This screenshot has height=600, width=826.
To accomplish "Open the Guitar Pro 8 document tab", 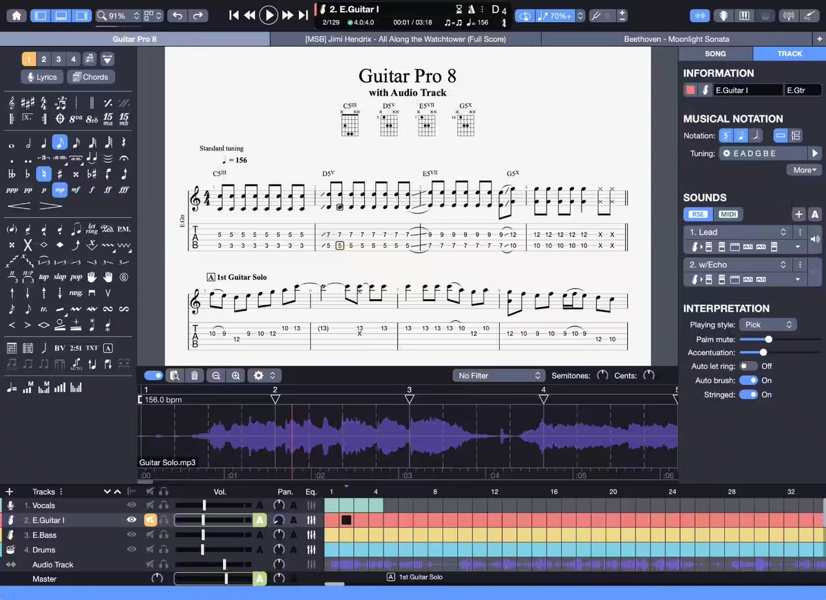I will coord(135,39).
